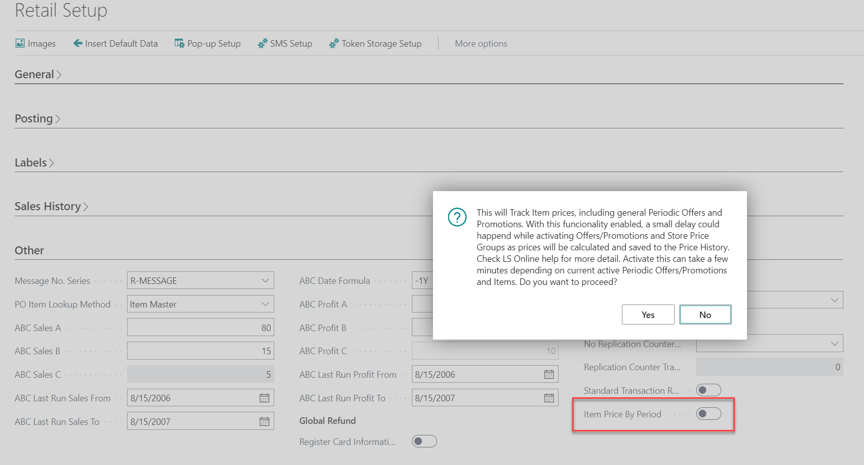Confirm the dialog by clicking Yes
Screen dimensions: 864x465
[647, 315]
